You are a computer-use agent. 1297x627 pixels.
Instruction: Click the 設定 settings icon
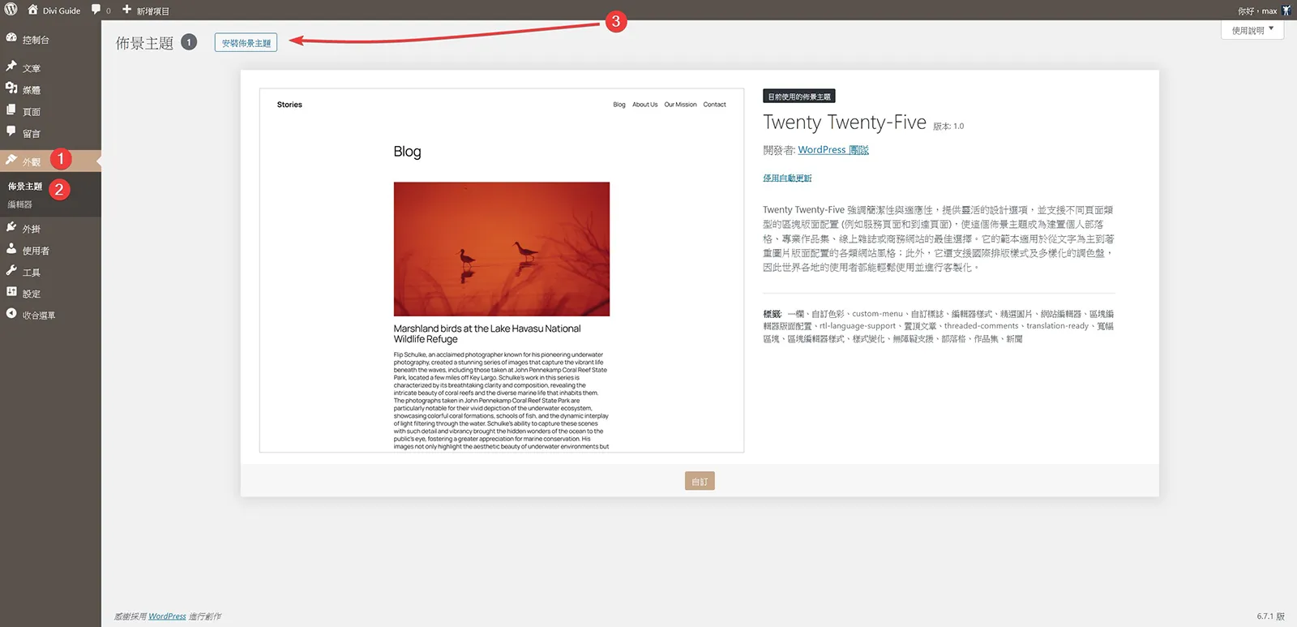pyautogui.click(x=11, y=292)
